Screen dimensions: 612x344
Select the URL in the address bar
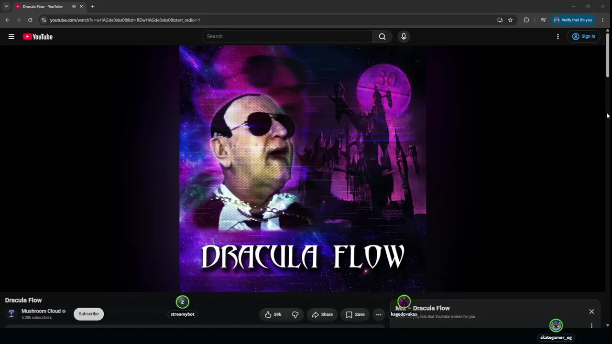tap(125, 20)
